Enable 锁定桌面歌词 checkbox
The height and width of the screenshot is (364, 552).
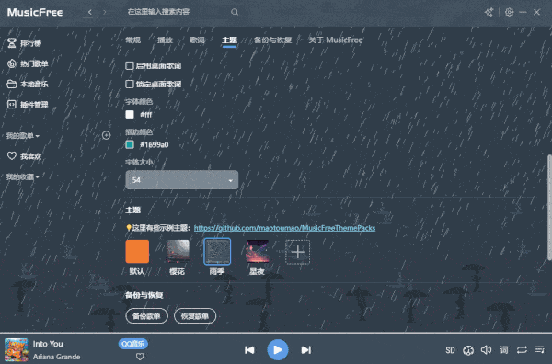pos(130,84)
